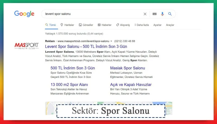The width and height of the screenshot is (217, 124).
Task: Click the result count 'Yaklaşık 1.570.000 sonuç bulundu'
Action: pos(74,33)
